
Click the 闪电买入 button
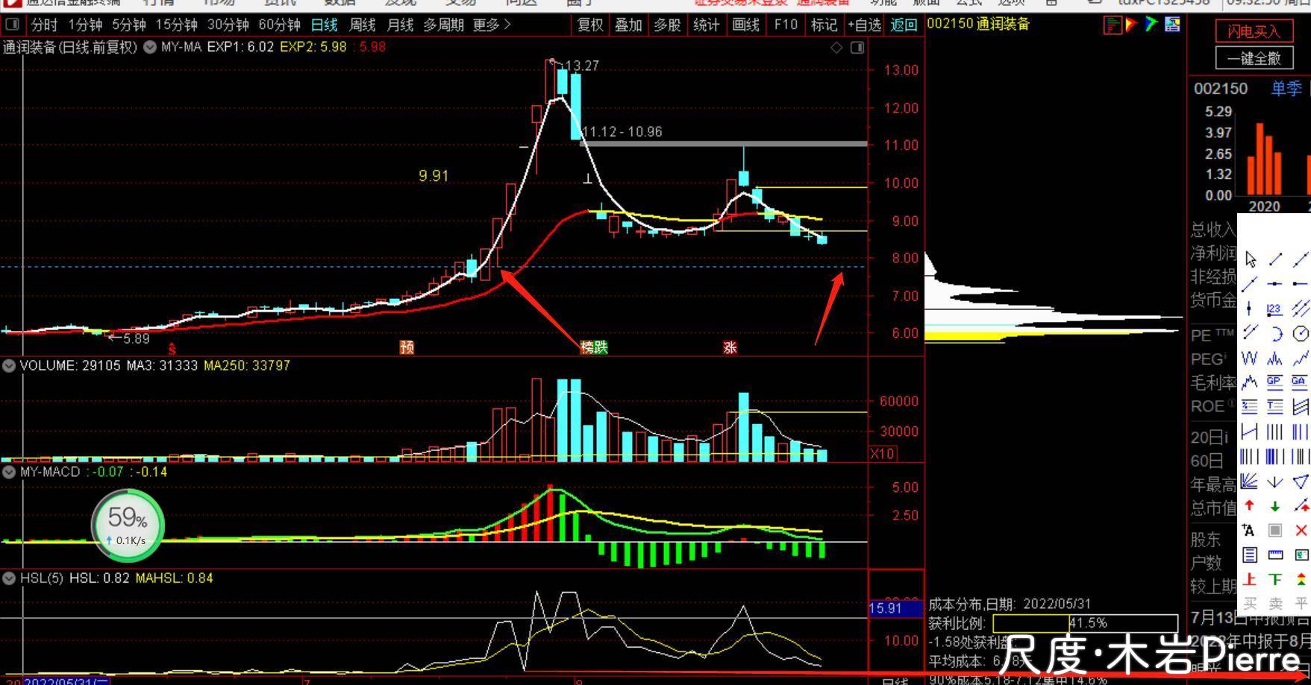(x=1254, y=32)
